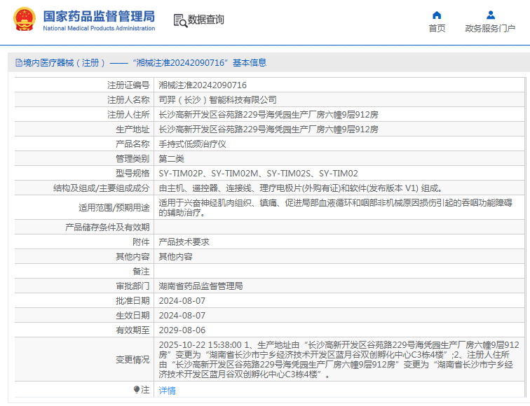Click the registration number 湘械注准20242090716 cell
The width and height of the screenshot is (530, 406).
[203, 85]
